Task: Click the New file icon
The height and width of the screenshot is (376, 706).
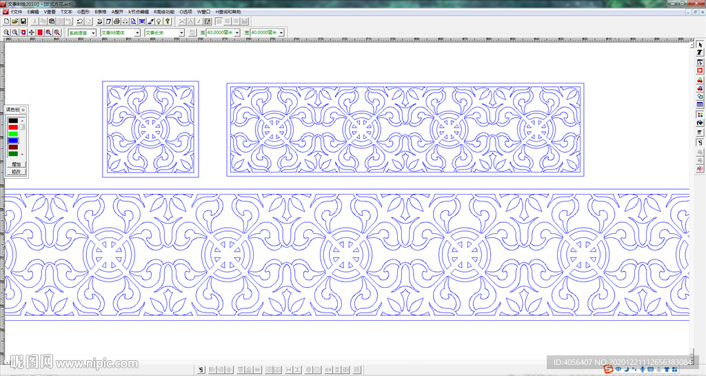Action: (6, 21)
